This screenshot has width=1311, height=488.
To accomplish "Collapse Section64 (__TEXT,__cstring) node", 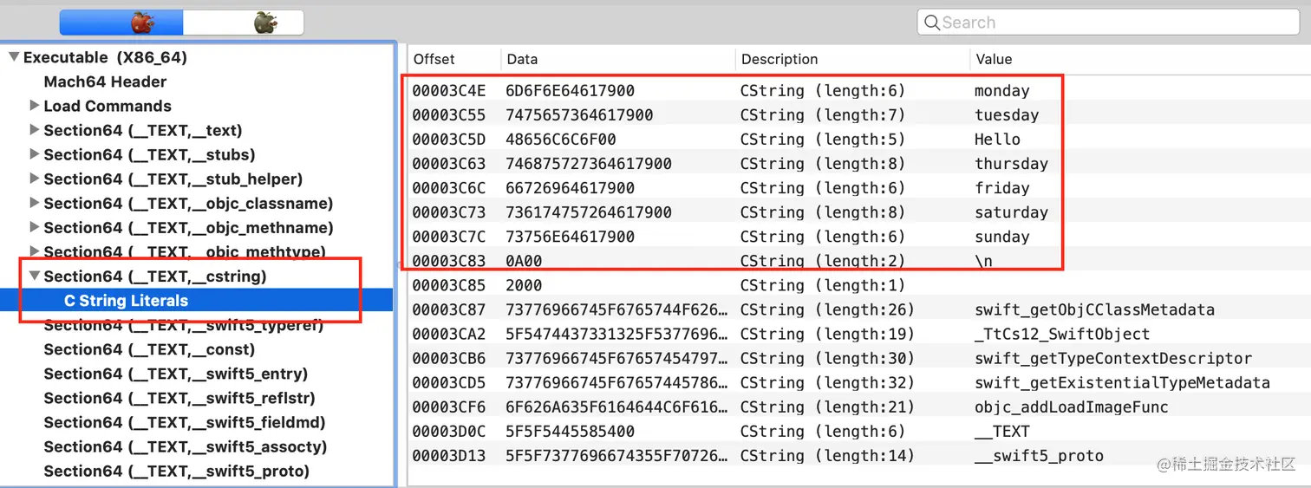I will point(35,277).
